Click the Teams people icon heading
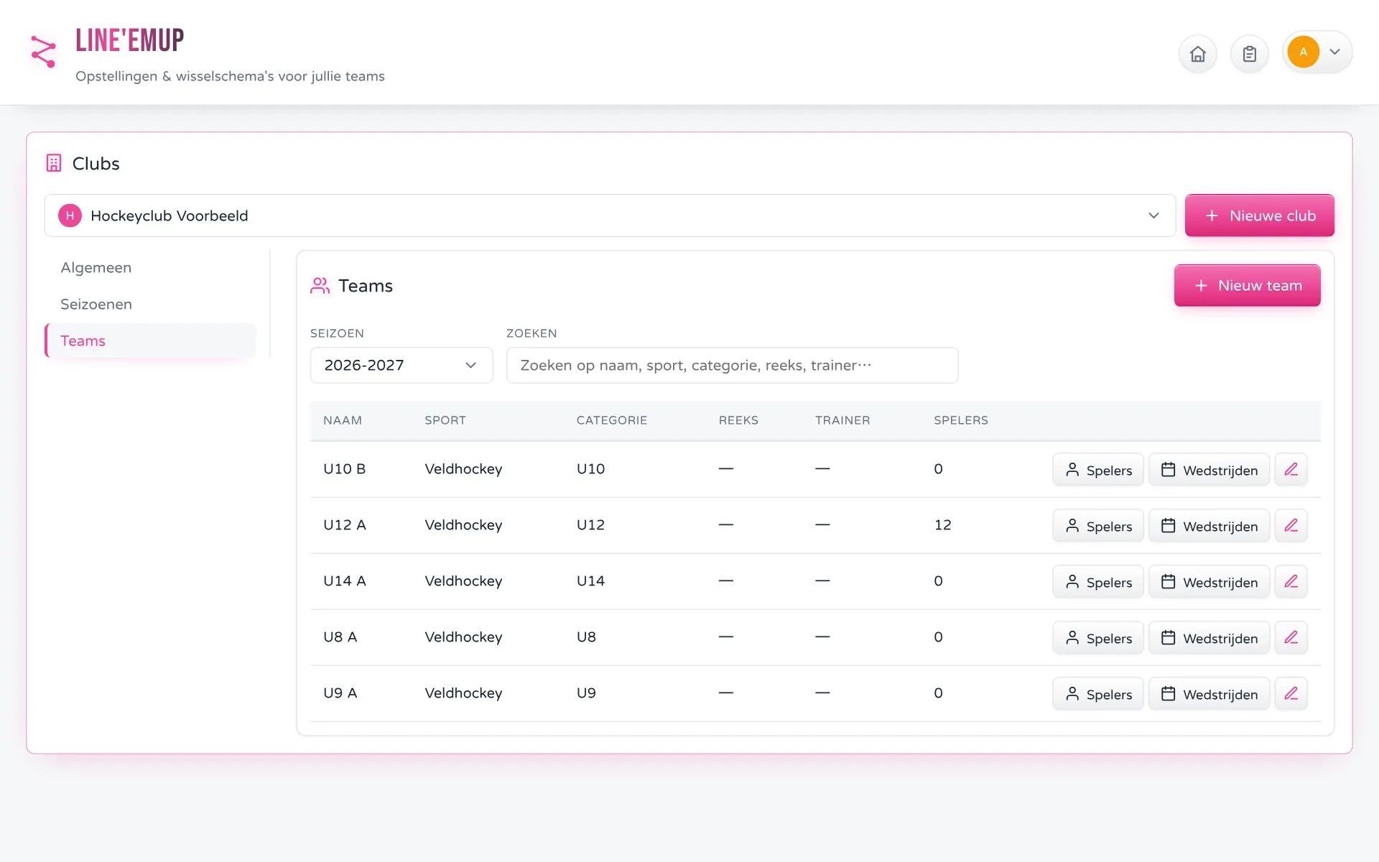This screenshot has height=862, width=1379. click(x=320, y=286)
